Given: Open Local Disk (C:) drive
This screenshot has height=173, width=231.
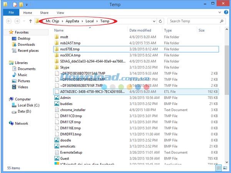Looking at the screenshot, I should click(28, 105).
